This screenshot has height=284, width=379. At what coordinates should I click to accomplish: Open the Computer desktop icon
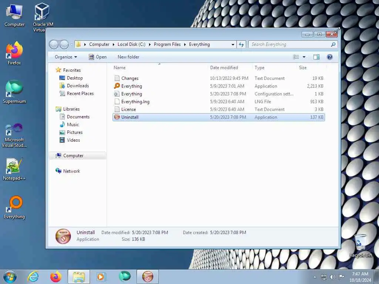pyautogui.click(x=14, y=15)
